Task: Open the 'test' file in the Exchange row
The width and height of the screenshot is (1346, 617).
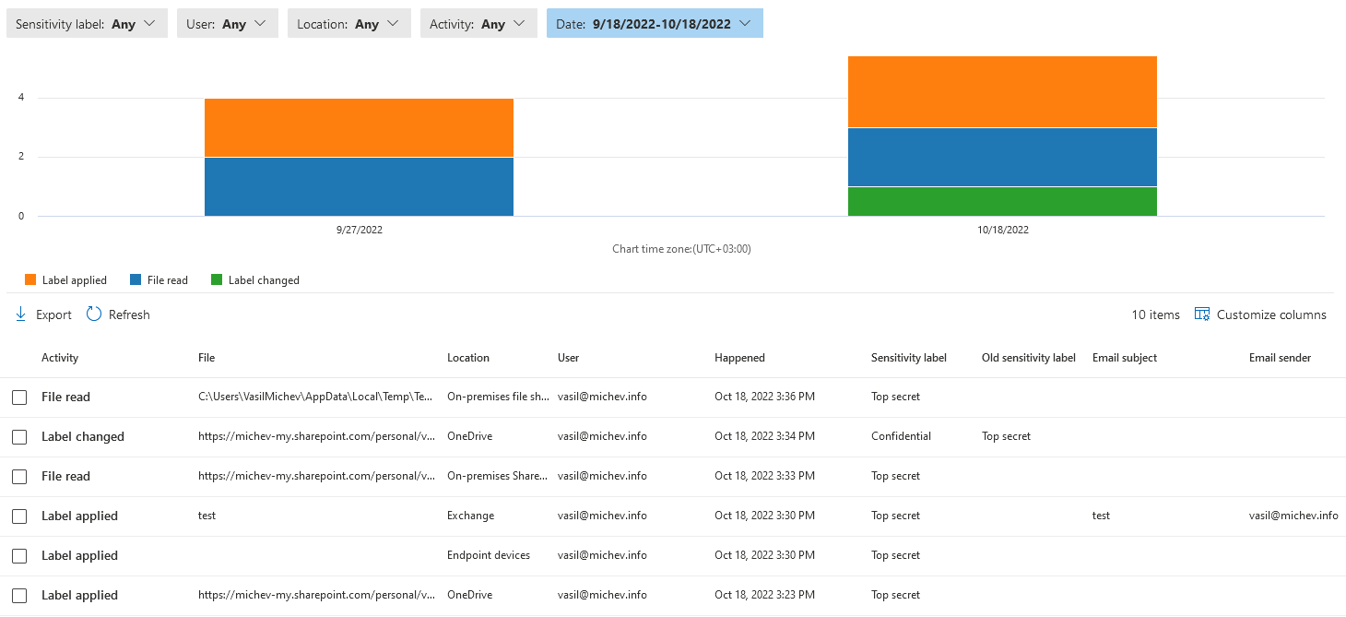Action: click(207, 516)
